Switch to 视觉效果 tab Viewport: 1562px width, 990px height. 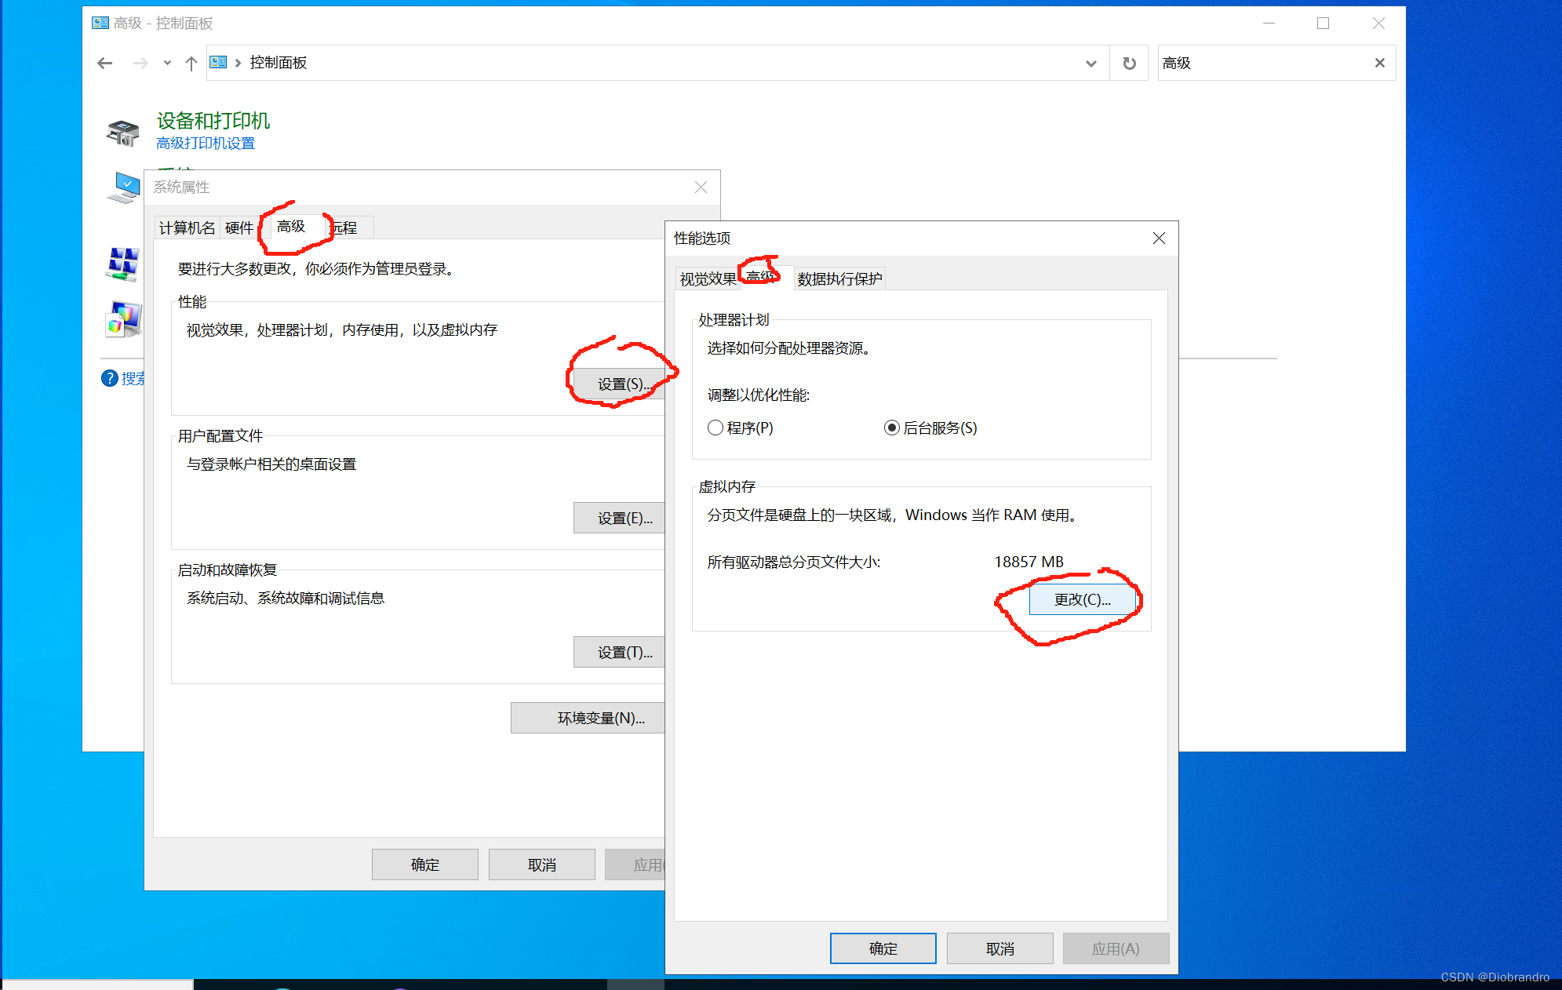707,278
